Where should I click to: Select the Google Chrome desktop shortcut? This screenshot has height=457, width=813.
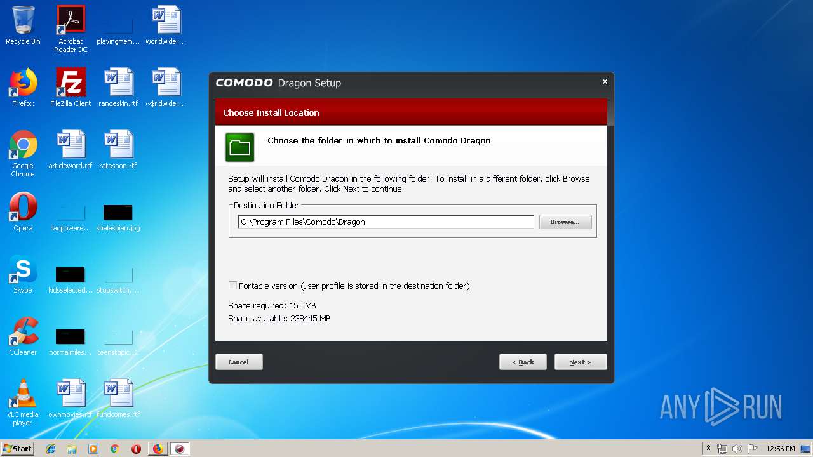point(23,154)
